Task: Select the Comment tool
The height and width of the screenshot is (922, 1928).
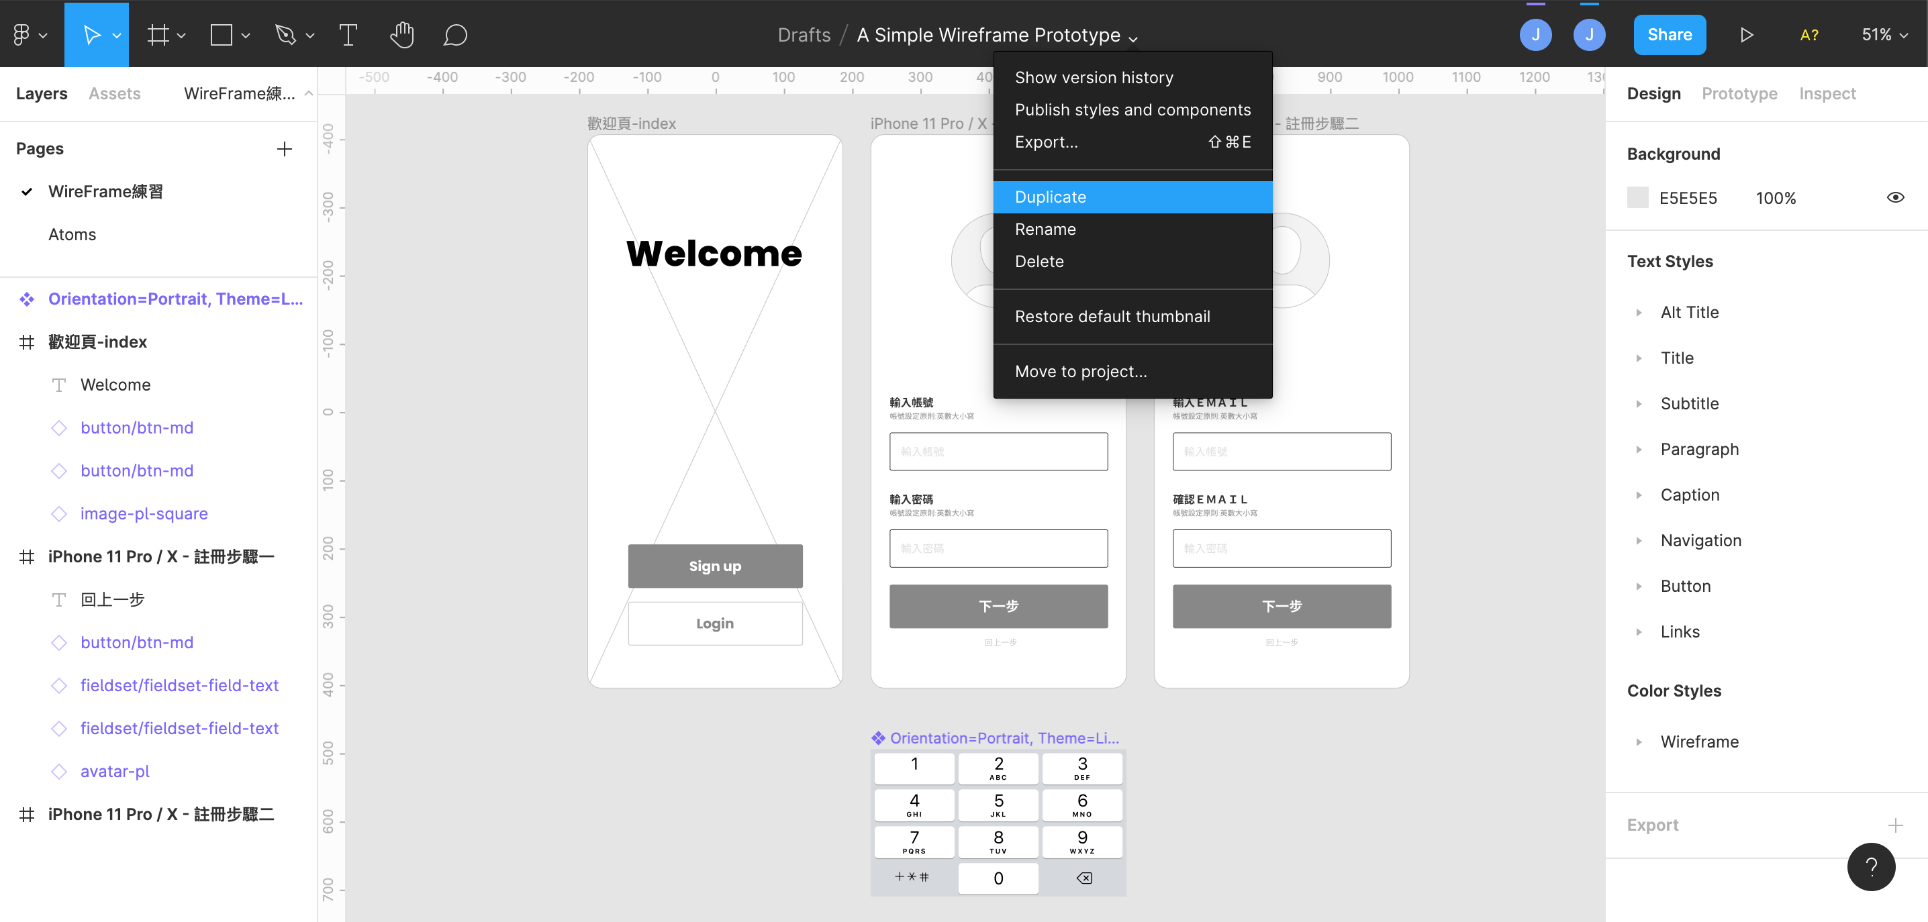Action: pos(455,34)
